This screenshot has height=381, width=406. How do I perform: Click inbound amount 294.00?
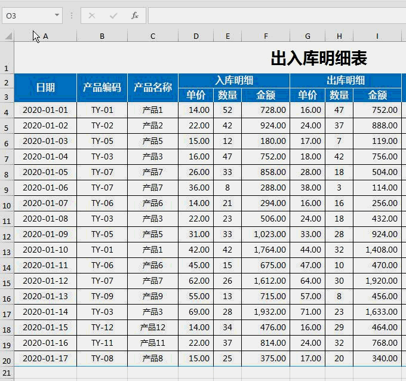click(x=266, y=203)
